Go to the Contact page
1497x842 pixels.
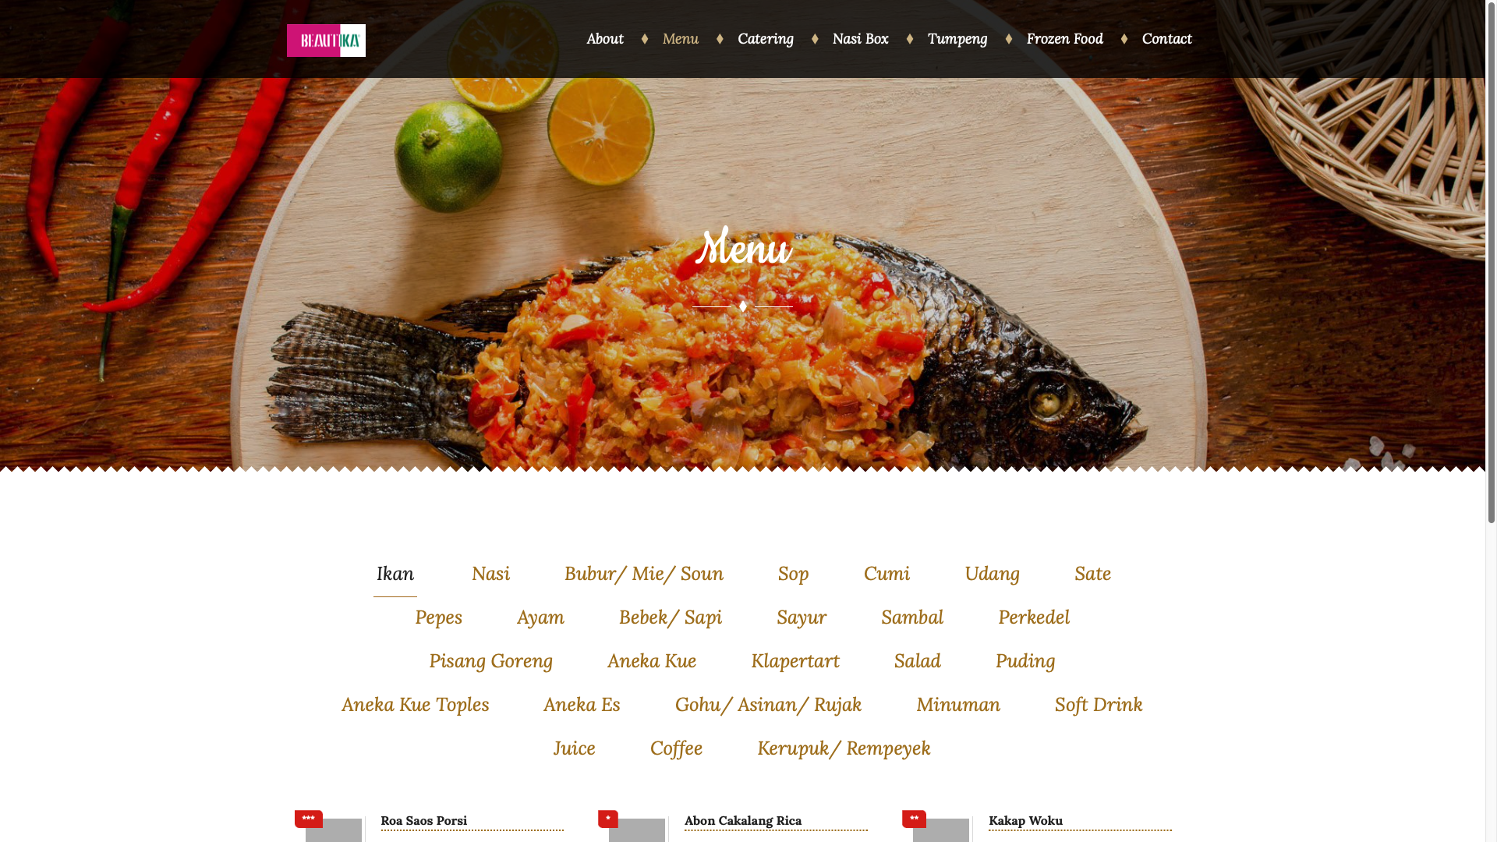pos(1167,39)
